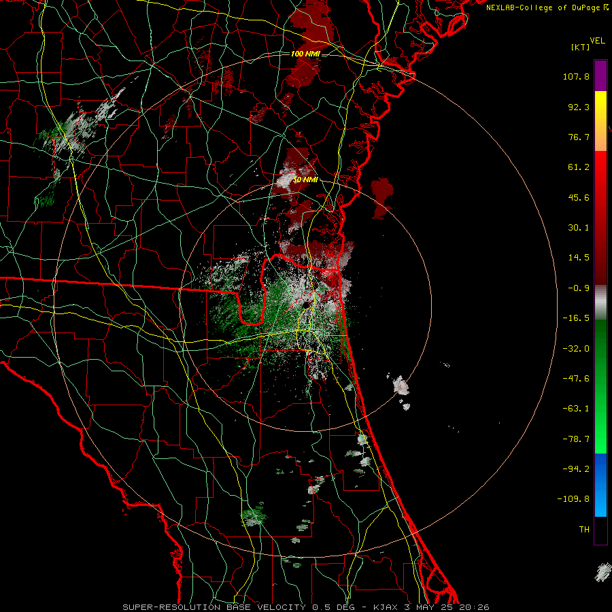Viewport: 612px width, 612px height.
Task: Select the 76.7 legend value
Action: point(579,137)
